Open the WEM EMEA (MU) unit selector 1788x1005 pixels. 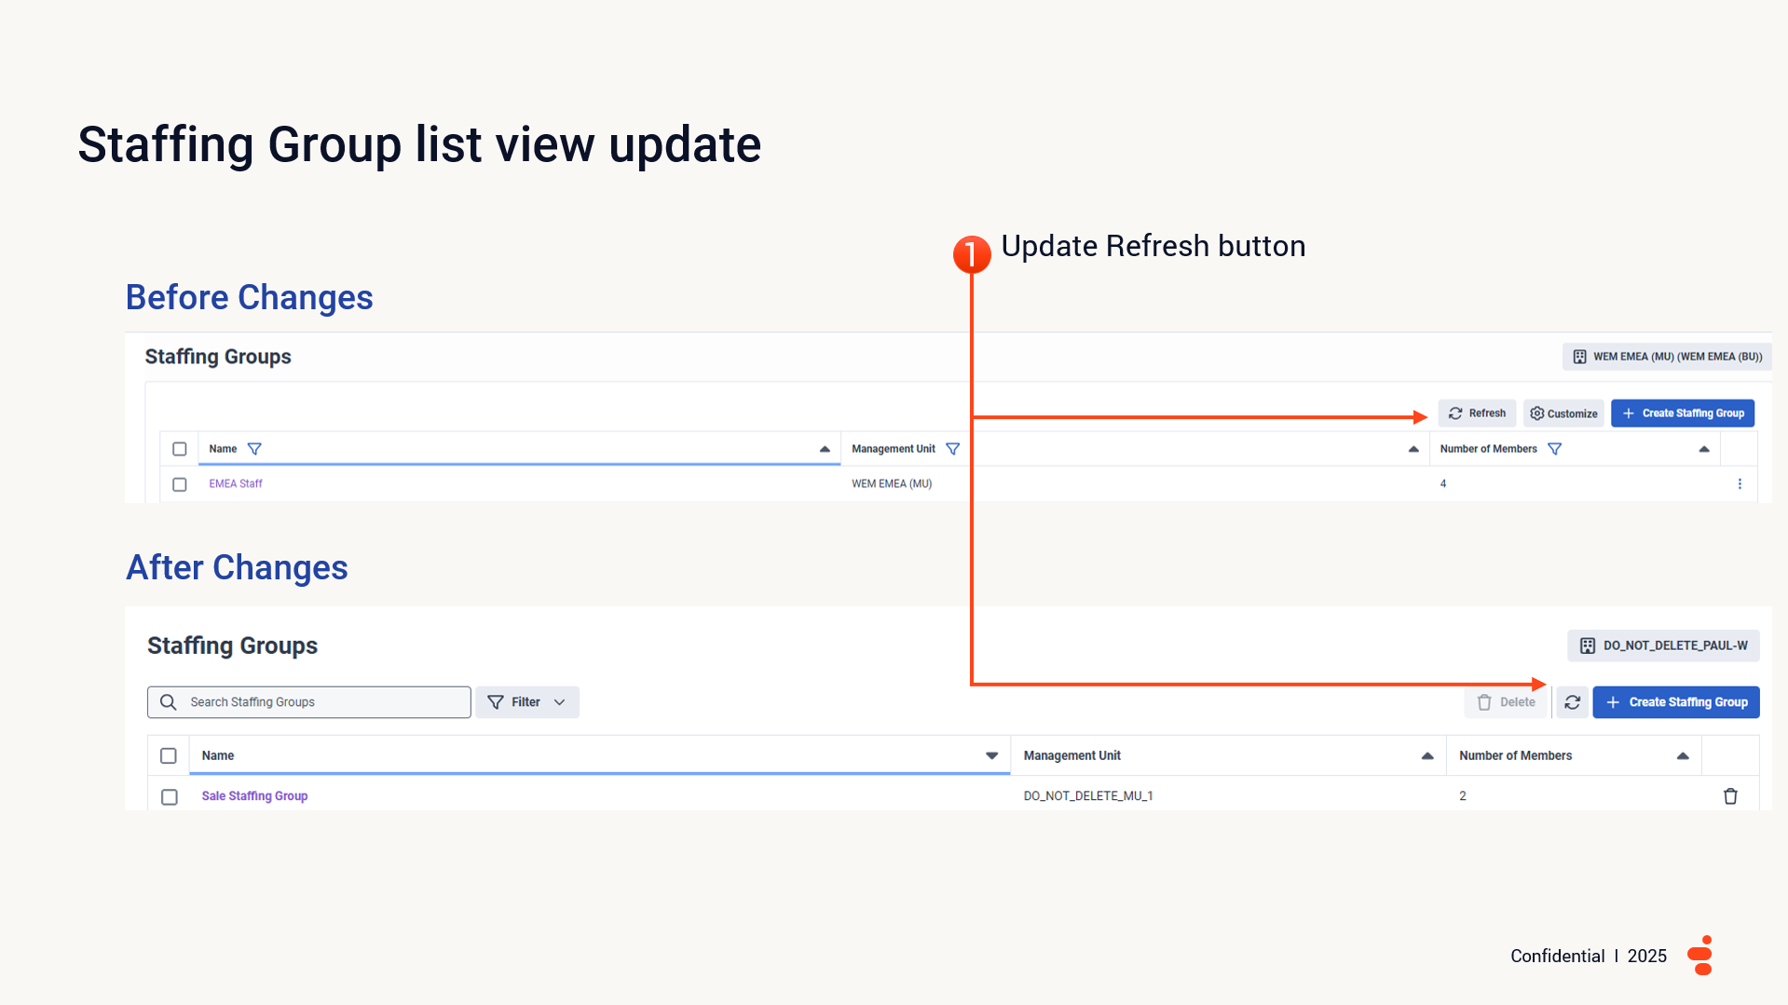coord(1667,357)
